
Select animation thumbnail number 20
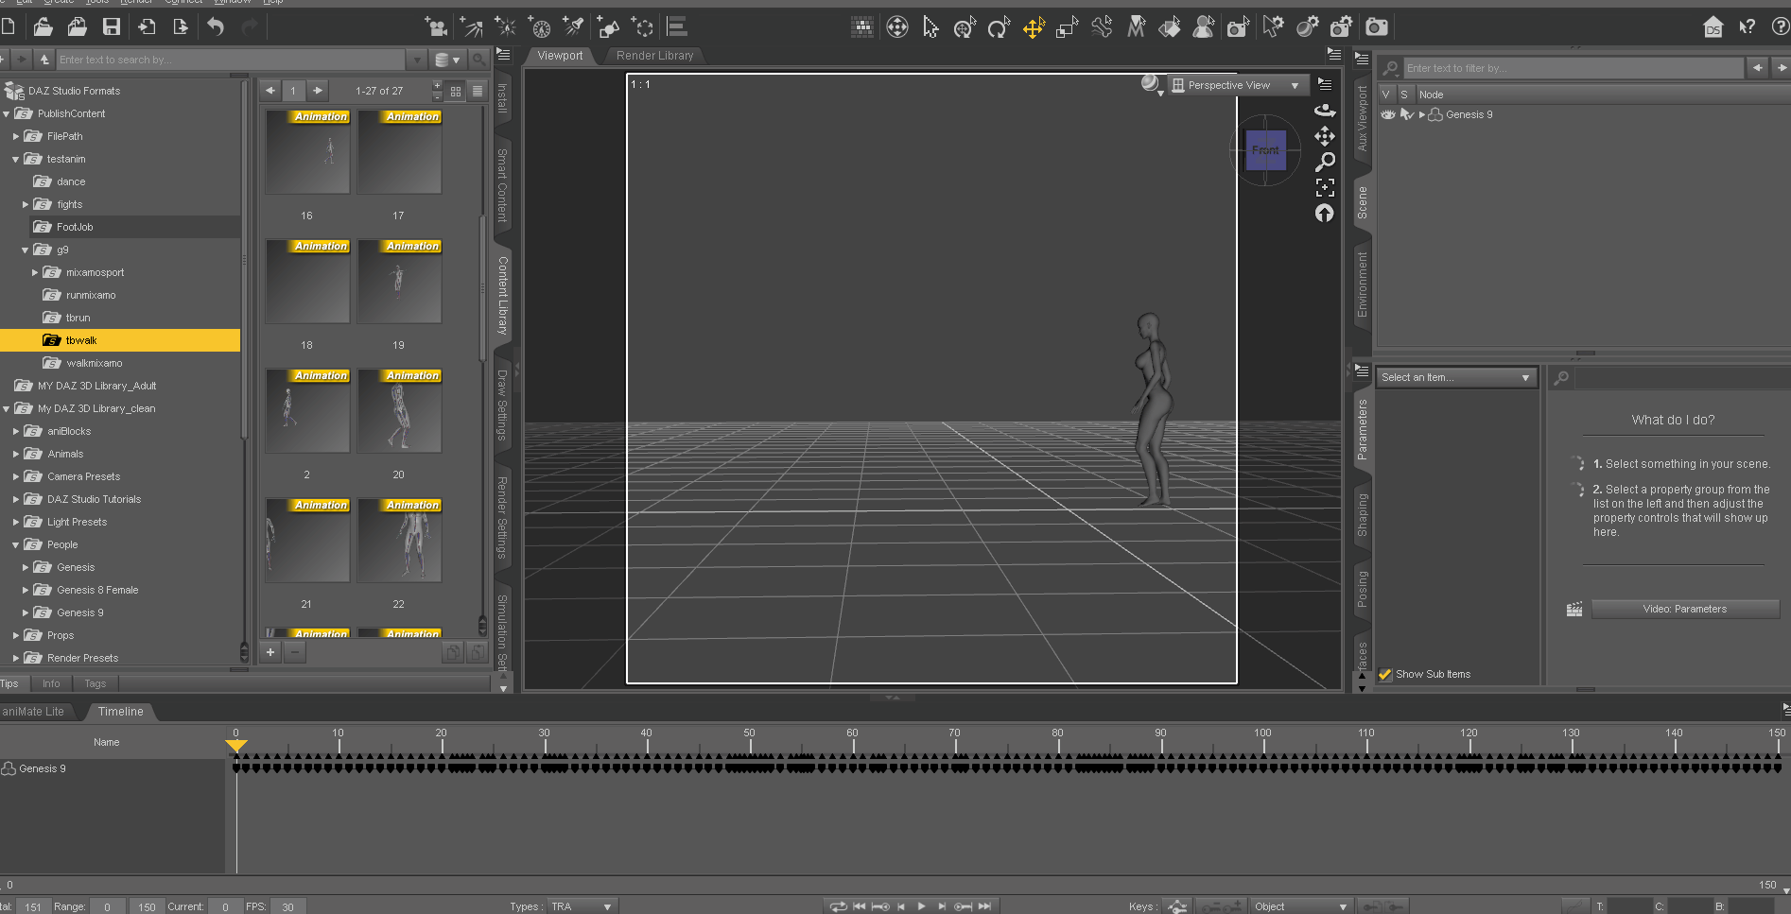click(x=399, y=412)
